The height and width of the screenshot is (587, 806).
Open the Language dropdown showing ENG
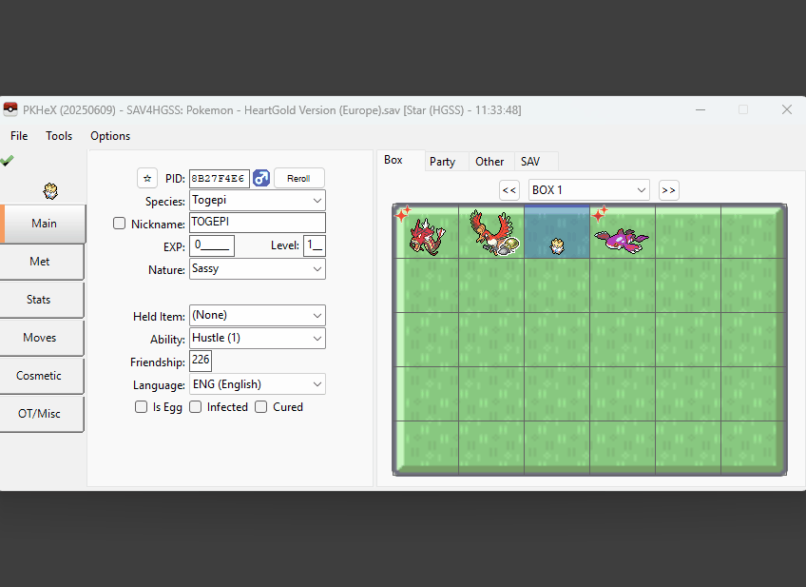pos(257,384)
